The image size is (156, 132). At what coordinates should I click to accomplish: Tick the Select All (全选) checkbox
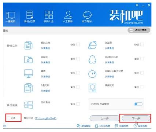[x=8, y=118]
